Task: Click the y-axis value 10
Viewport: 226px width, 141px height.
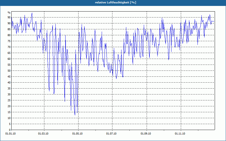Action: [x=9, y=118]
